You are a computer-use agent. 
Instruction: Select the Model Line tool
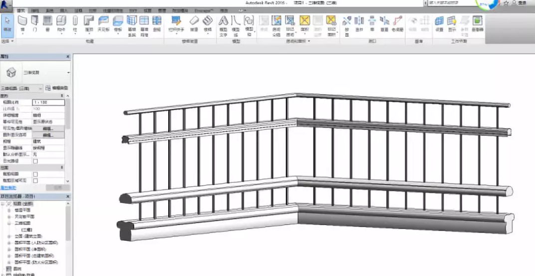(236, 25)
